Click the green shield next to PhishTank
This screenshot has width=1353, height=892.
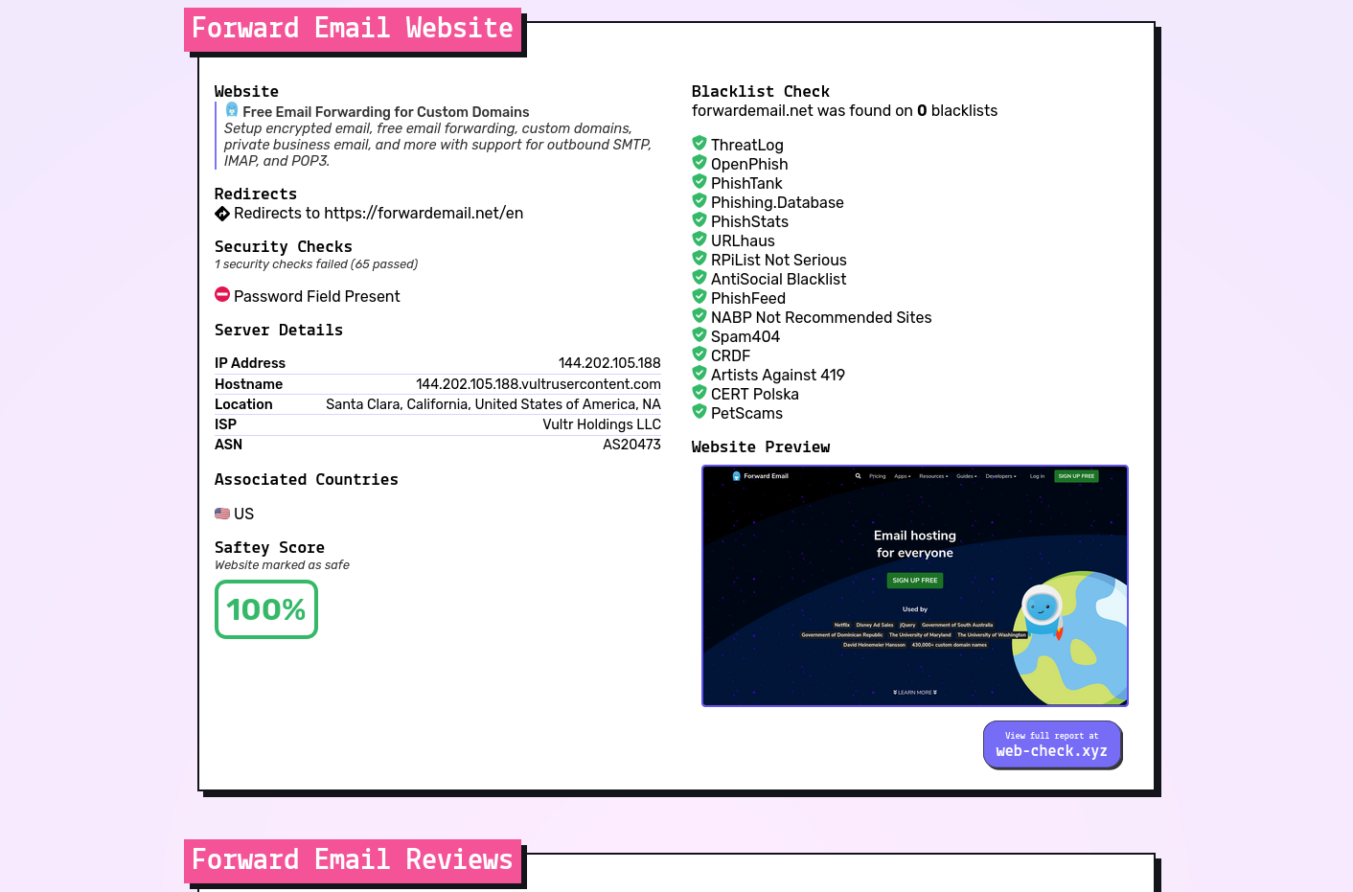coord(699,181)
